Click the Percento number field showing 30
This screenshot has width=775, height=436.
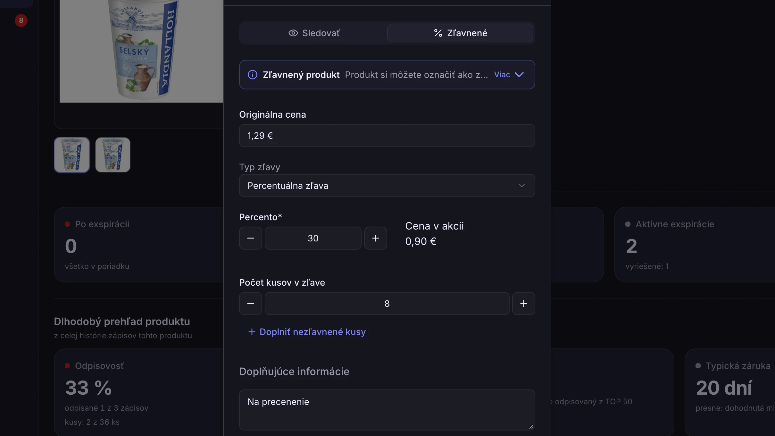point(313,238)
